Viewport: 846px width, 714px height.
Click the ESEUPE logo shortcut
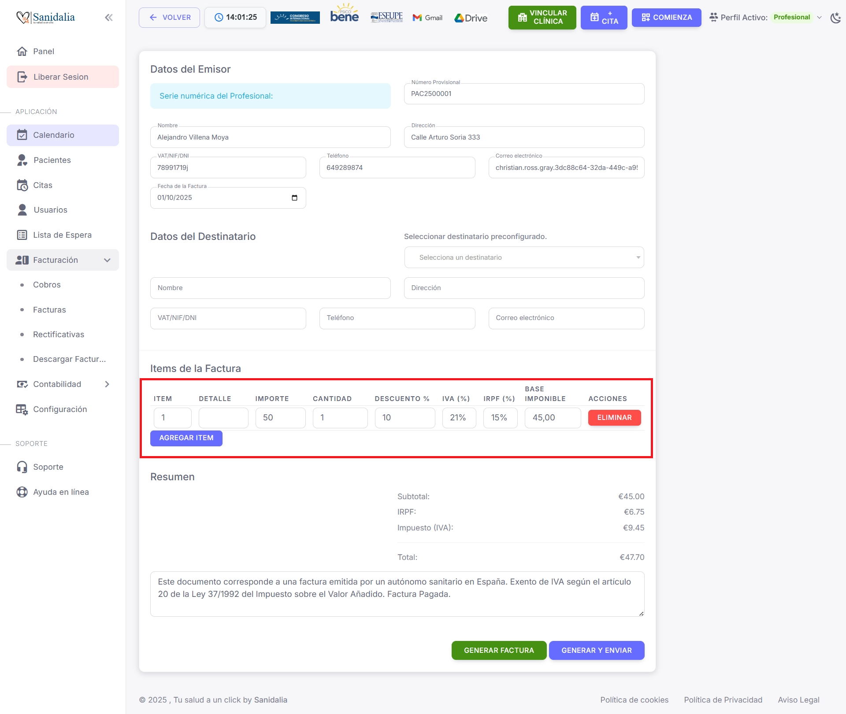click(x=386, y=17)
